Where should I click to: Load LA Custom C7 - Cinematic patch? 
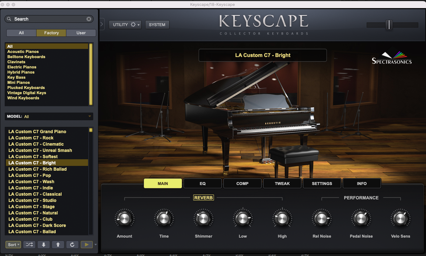[36, 144]
